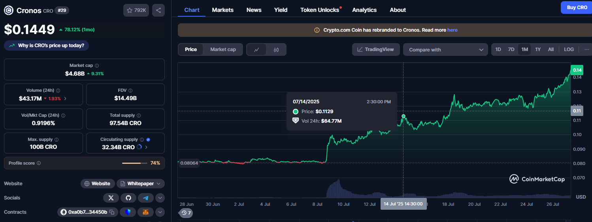Open the Compare with dropdown
Screen dimensions: 592x222
pyautogui.click(x=445, y=49)
